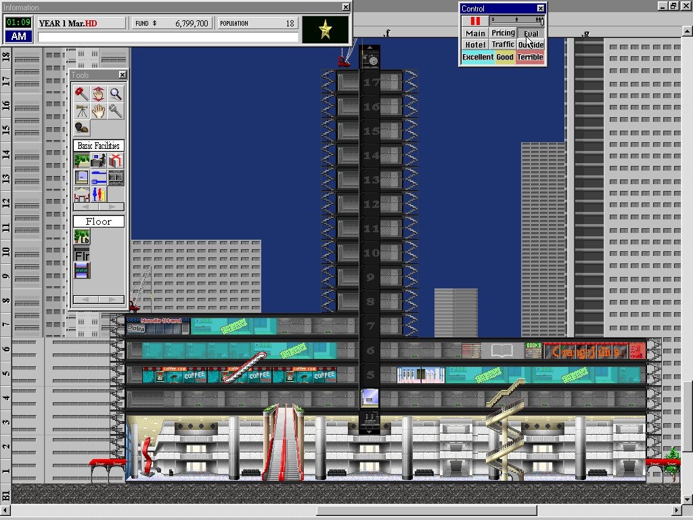The width and height of the screenshot is (693, 520).
Task: Click the Noodle Stand Soba shop
Action: 158,326
